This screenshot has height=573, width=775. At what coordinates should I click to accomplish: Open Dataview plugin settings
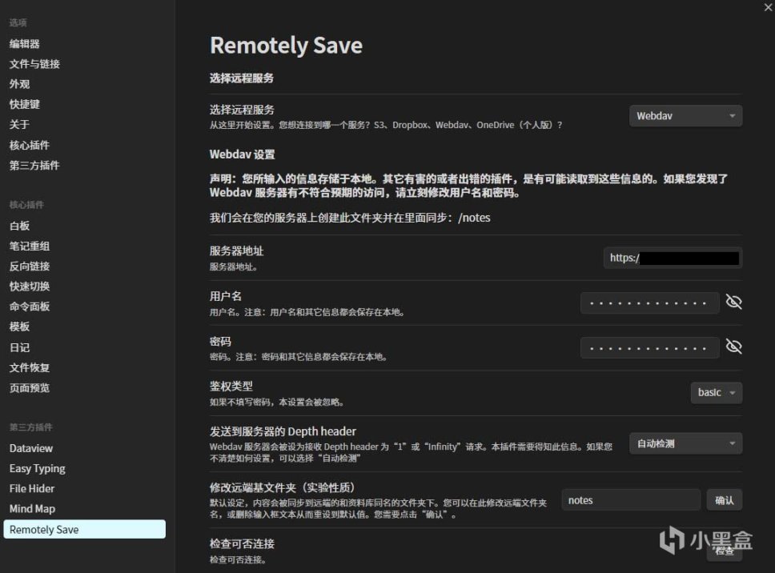(x=30, y=448)
